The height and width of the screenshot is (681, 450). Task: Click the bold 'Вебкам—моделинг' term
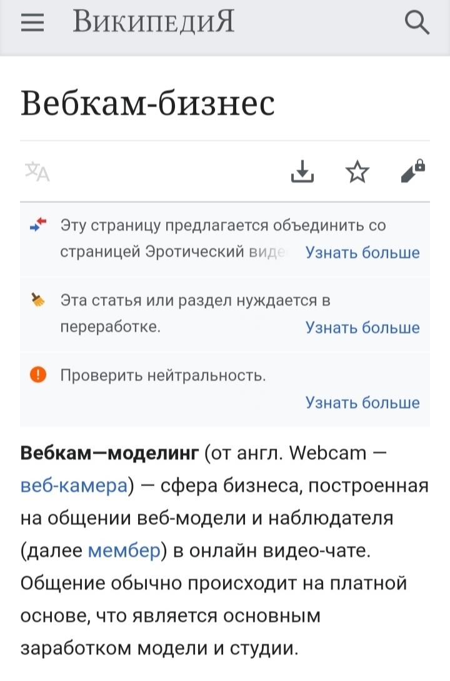coord(109,453)
